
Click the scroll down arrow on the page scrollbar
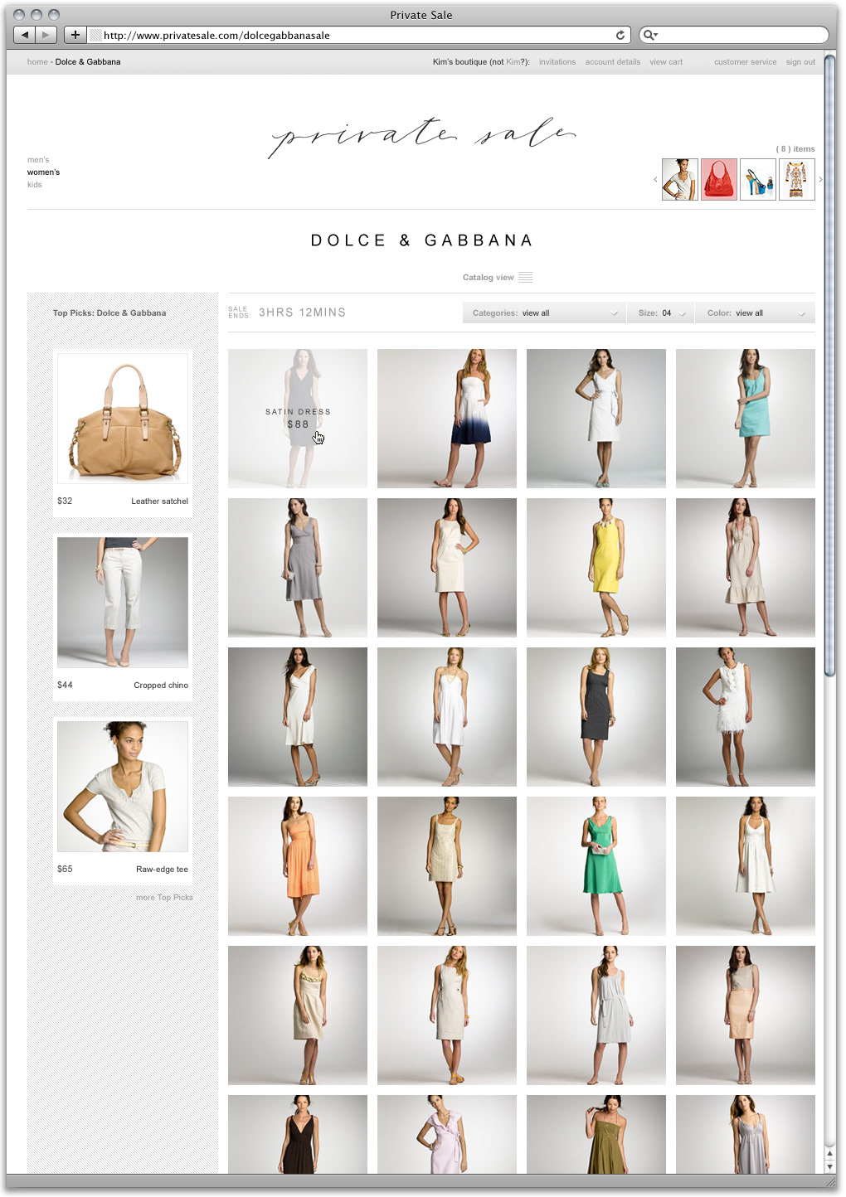(829, 1166)
